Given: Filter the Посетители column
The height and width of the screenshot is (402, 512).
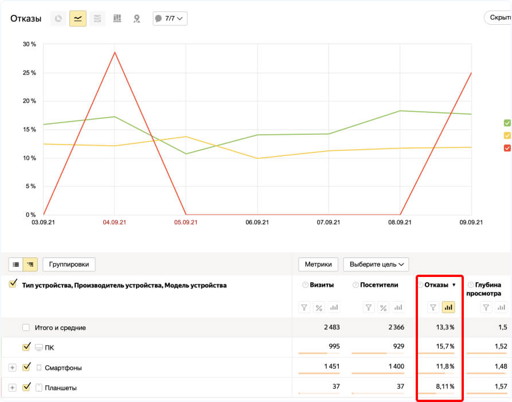Looking at the screenshot, I should tap(369, 307).
